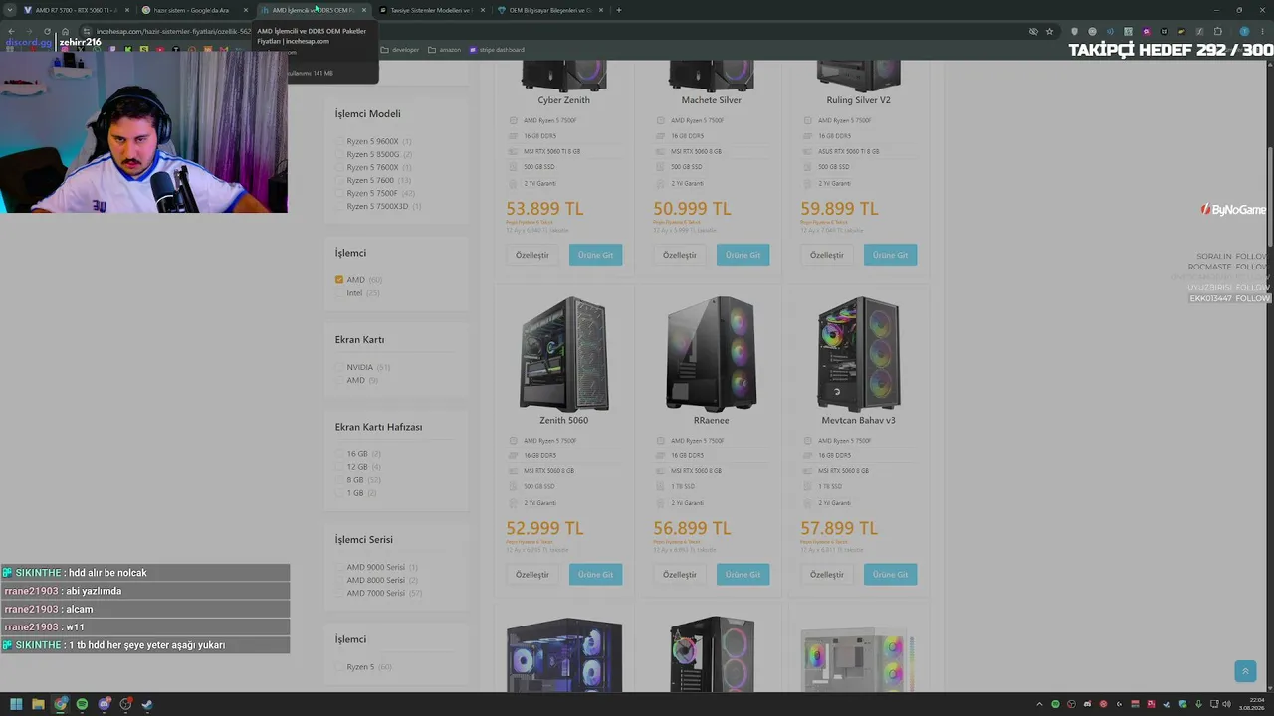Viewport: 1274px width, 716px height.
Task: Open the Mevtcan Bahav v3 product image
Action: click(858, 354)
